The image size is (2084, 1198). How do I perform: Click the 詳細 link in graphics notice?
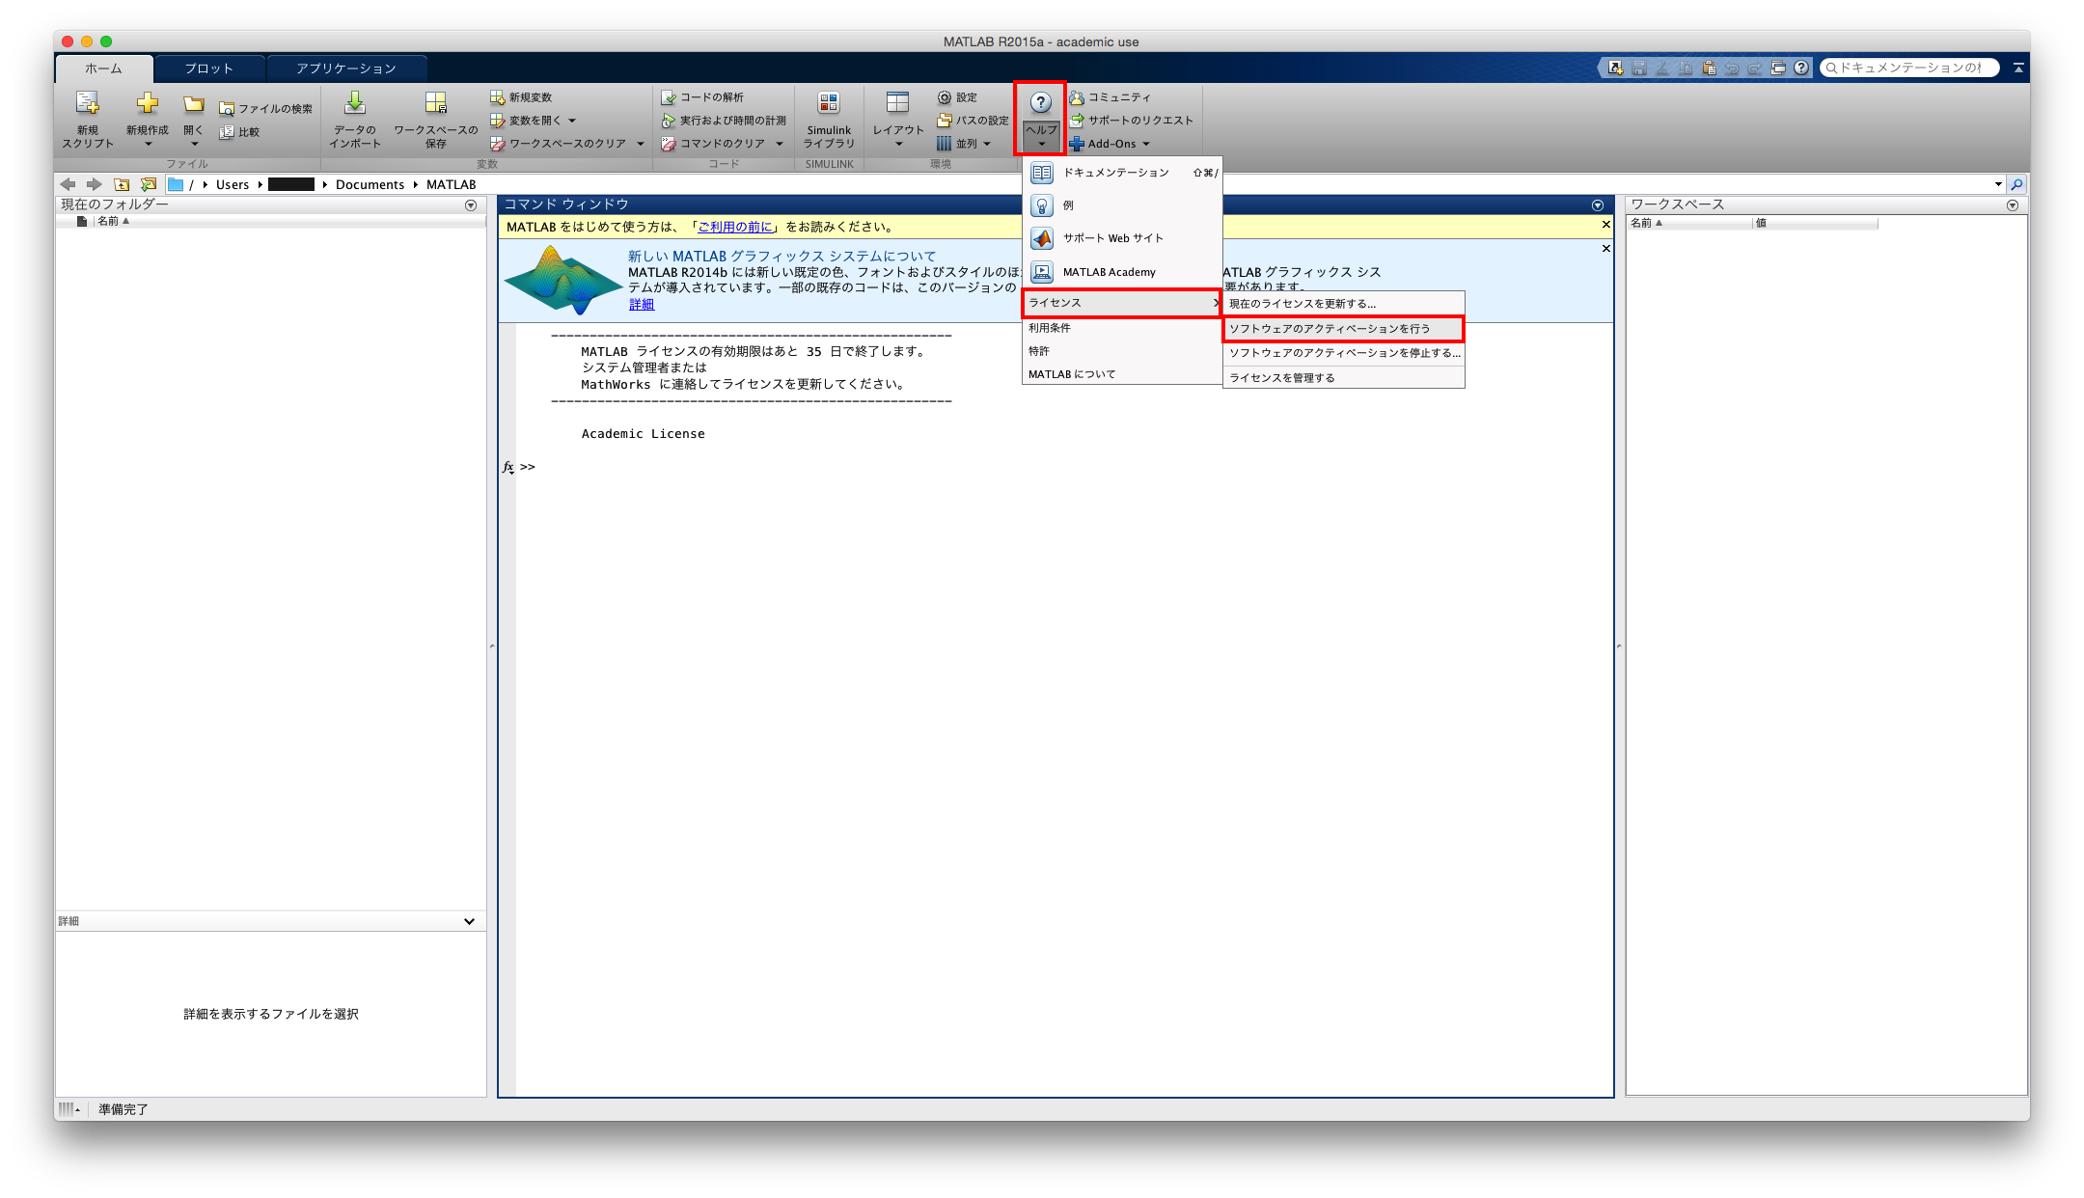point(642,304)
